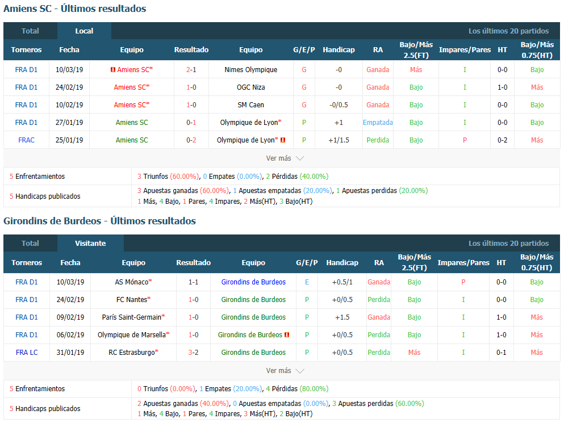Click the date 31/01/19
The image size is (564, 423).
pos(70,353)
